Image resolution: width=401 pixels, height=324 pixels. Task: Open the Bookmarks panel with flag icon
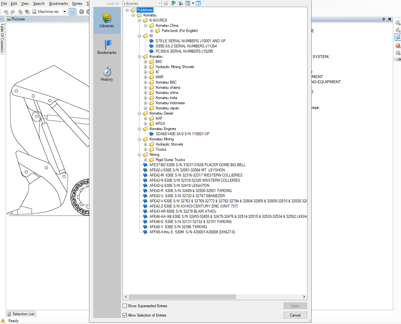(107, 47)
